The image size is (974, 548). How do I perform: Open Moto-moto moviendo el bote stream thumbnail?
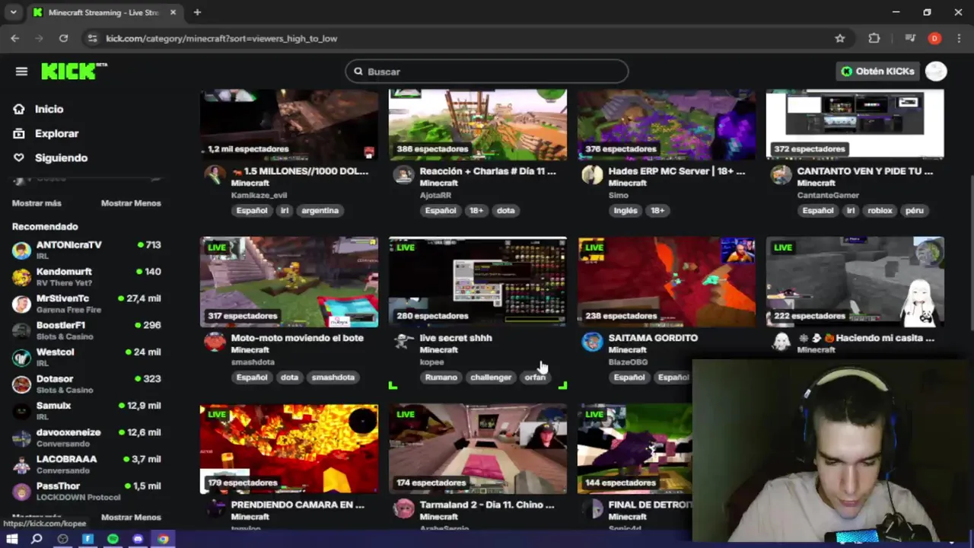[x=289, y=282]
